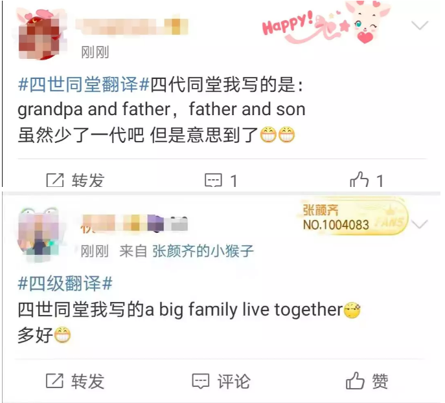Open hashtag #四级翻译#
The height and width of the screenshot is (403, 445).
pos(65,283)
